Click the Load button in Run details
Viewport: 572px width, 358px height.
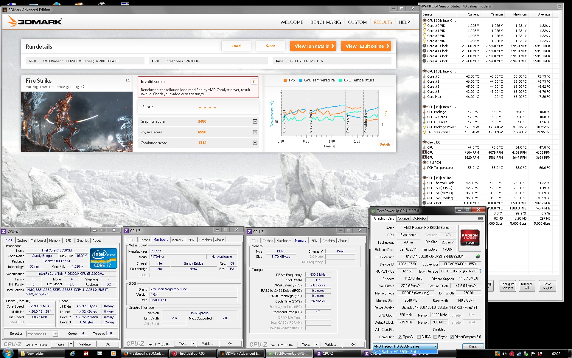pyautogui.click(x=236, y=46)
